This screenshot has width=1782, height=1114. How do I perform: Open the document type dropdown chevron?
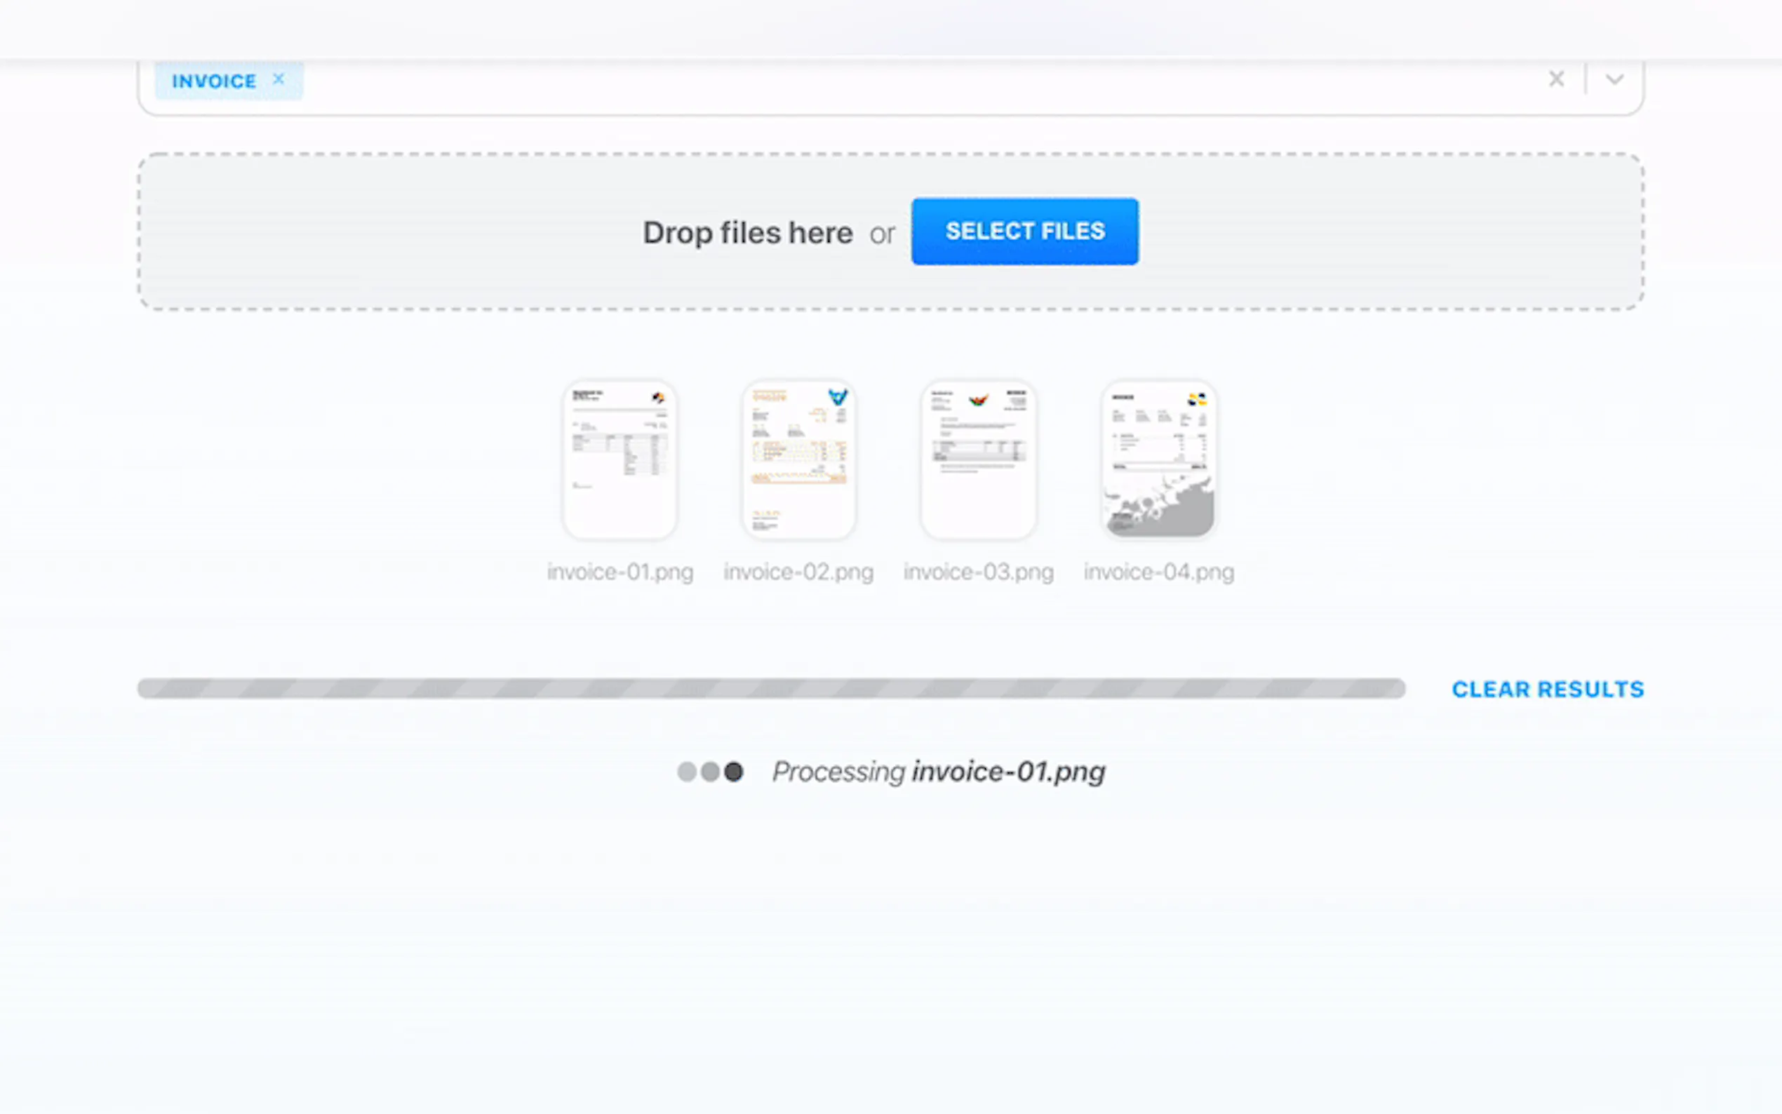coord(1614,79)
